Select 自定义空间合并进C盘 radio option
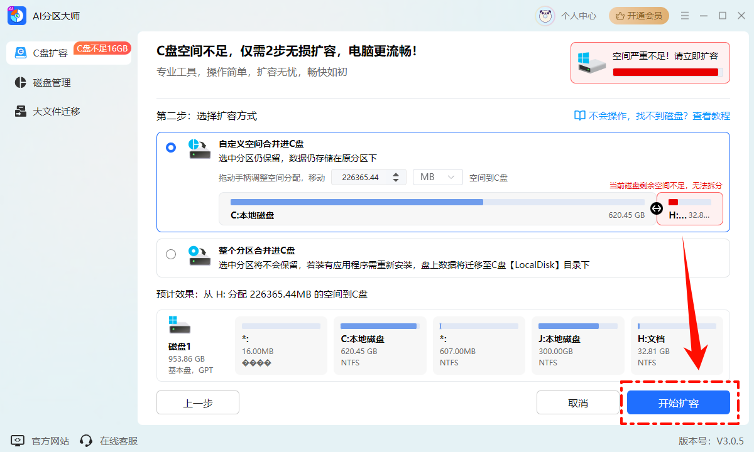The width and height of the screenshot is (754, 452). pyautogui.click(x=171, y=148)
